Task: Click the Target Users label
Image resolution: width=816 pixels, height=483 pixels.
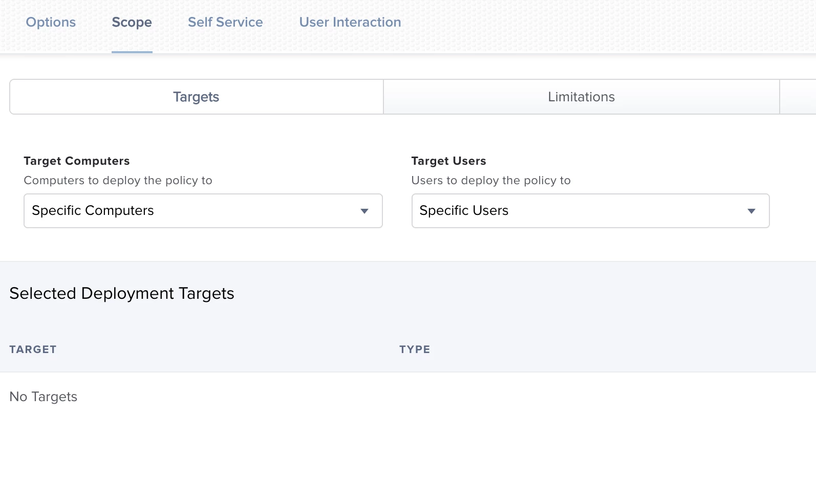Action: [x=449, y=161]
